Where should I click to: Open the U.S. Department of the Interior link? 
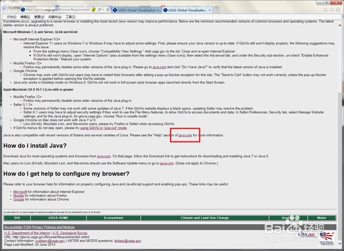pyautogui.click(x=27, y=233)
